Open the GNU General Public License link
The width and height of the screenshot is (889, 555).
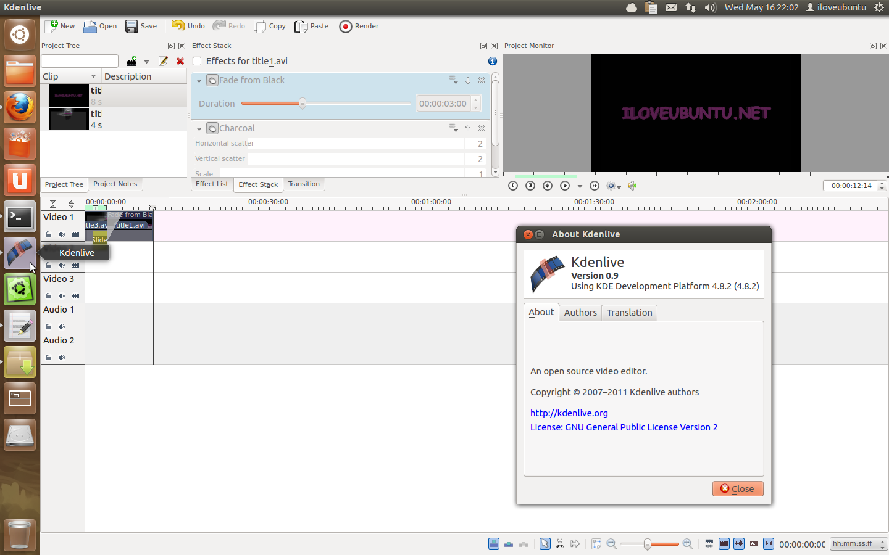(x=624, y=427)
